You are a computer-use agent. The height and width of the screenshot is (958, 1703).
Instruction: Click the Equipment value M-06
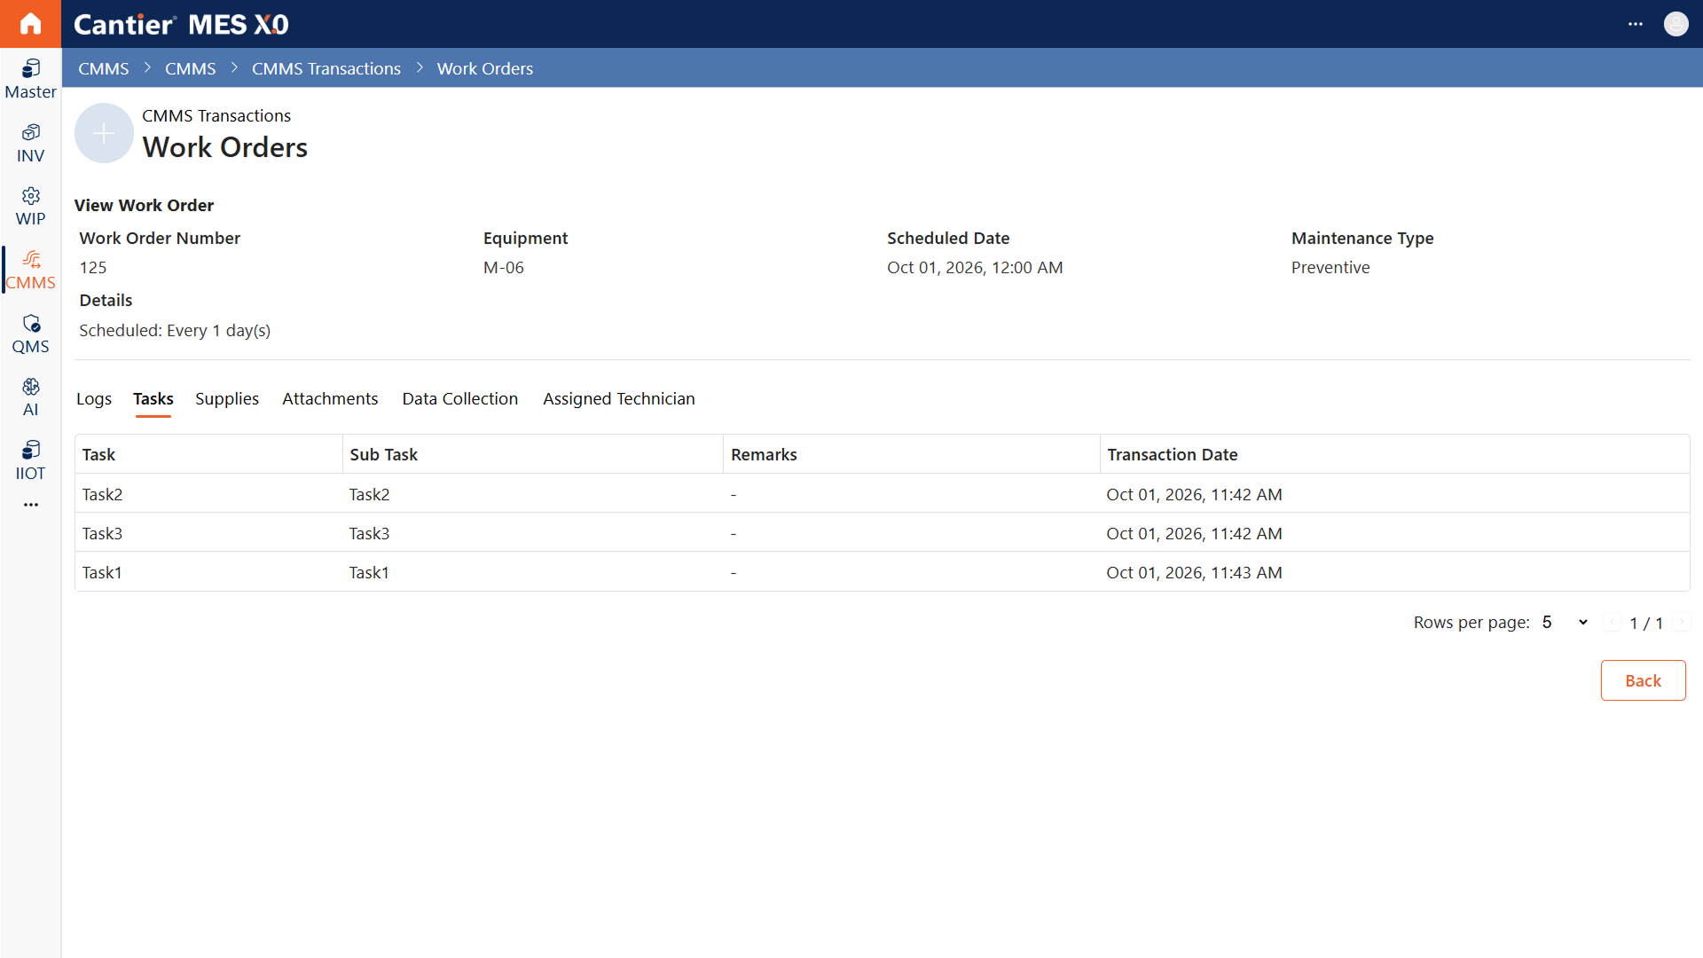click(x=504, y=267)
